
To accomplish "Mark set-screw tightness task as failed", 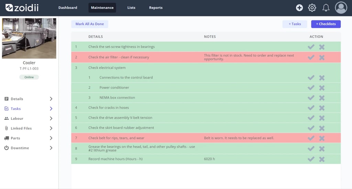I will [x=322, y=47].
